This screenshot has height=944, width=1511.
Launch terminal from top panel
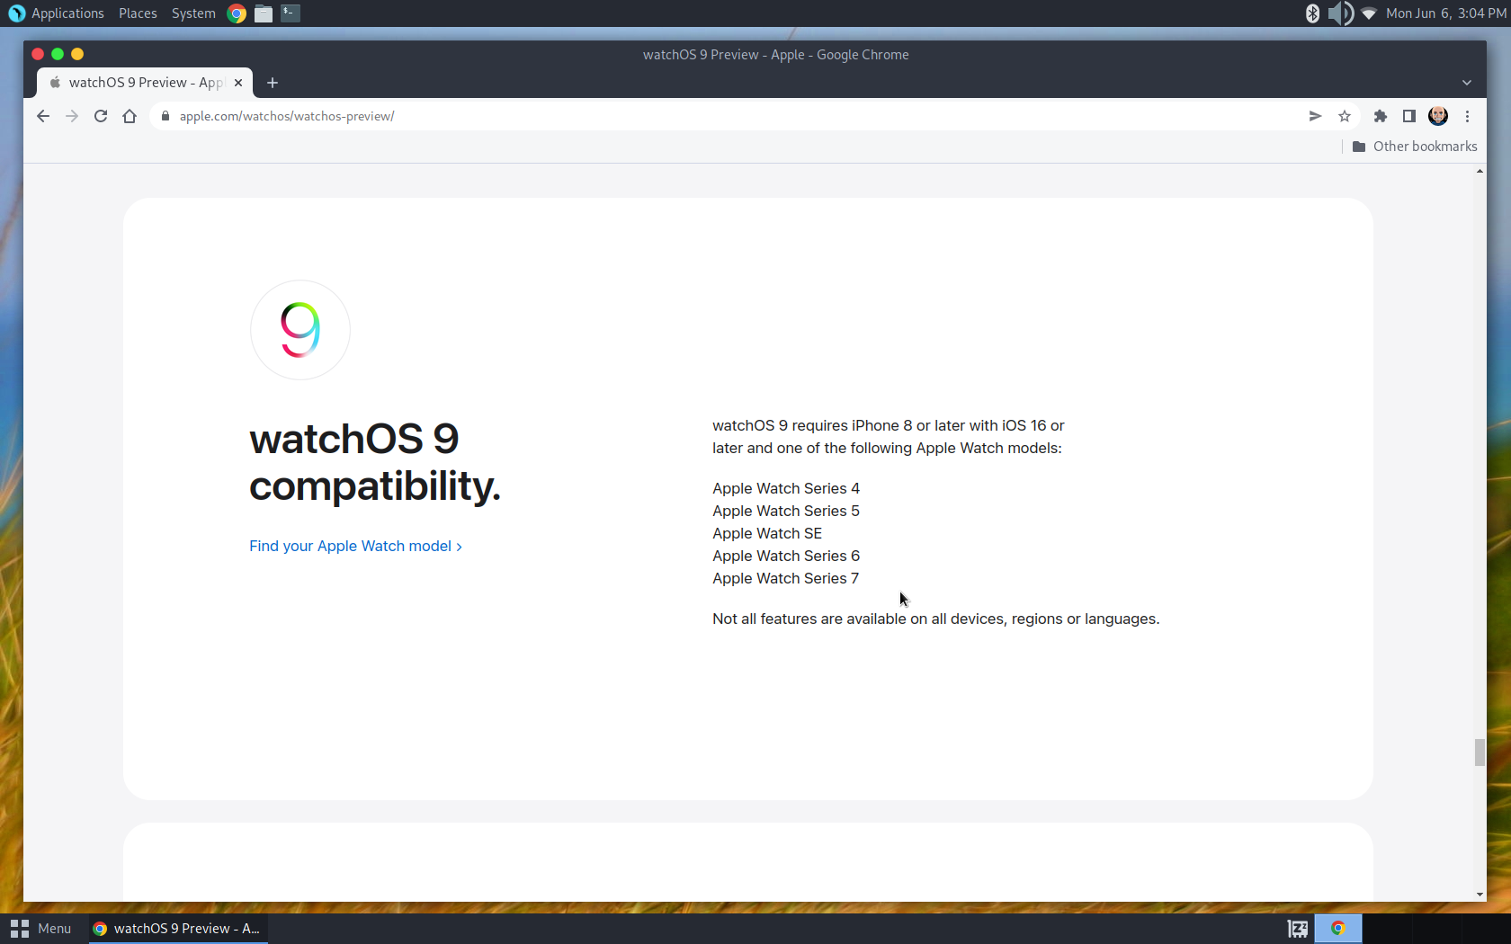point(291,13)
